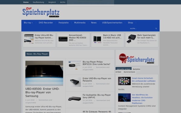The image size is (181, 113).
Task: Open thumbnail of Medion MD 83650 teaser
Action: [63, 39]
